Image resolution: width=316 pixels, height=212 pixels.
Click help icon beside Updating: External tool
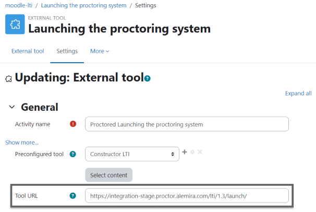[148, 78]
